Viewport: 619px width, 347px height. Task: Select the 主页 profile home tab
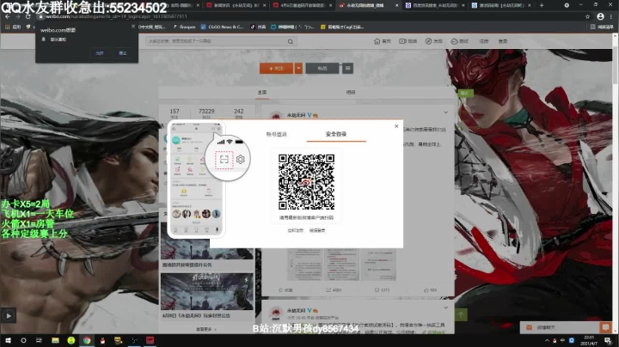coord(262,92)
